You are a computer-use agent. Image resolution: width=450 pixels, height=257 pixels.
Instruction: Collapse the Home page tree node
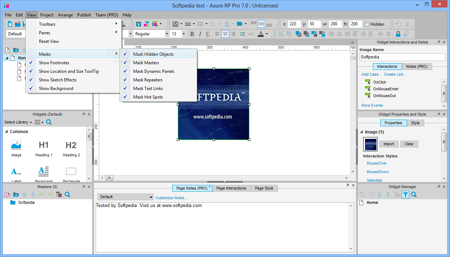click(7, 58)
